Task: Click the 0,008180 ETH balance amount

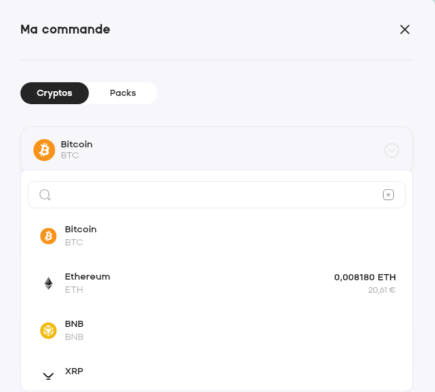Action: tap(365, 278)
